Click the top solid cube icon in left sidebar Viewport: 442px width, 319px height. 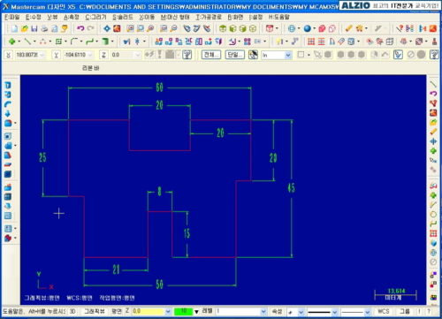tap(8, 86)
